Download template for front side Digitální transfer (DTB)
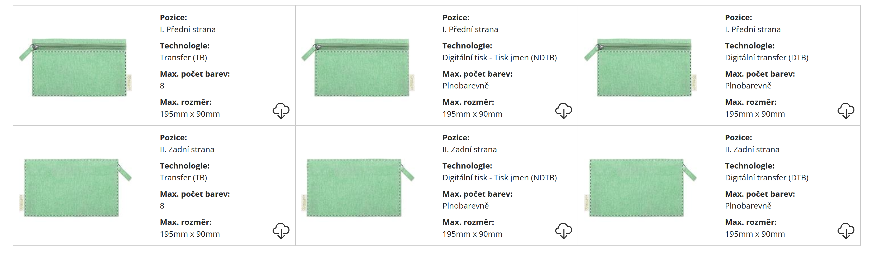 point(846,111)
